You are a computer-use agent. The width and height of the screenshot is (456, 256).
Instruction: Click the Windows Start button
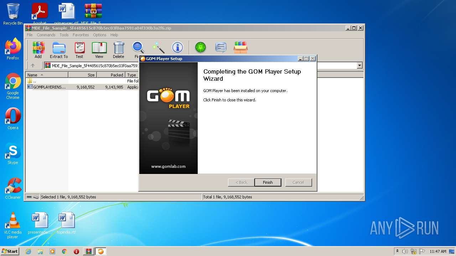(10, 251)
